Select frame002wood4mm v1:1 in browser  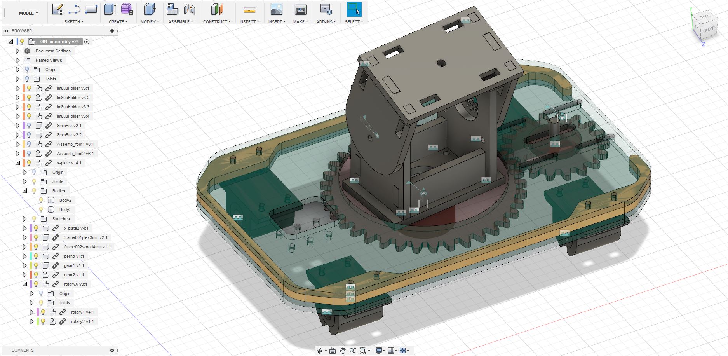(x=87, y=247)
